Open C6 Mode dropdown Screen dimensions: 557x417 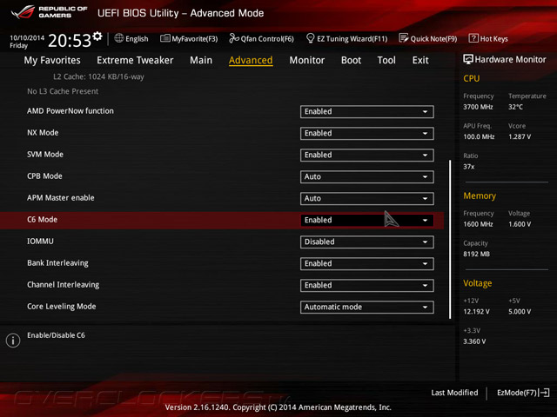coord(366,220)
